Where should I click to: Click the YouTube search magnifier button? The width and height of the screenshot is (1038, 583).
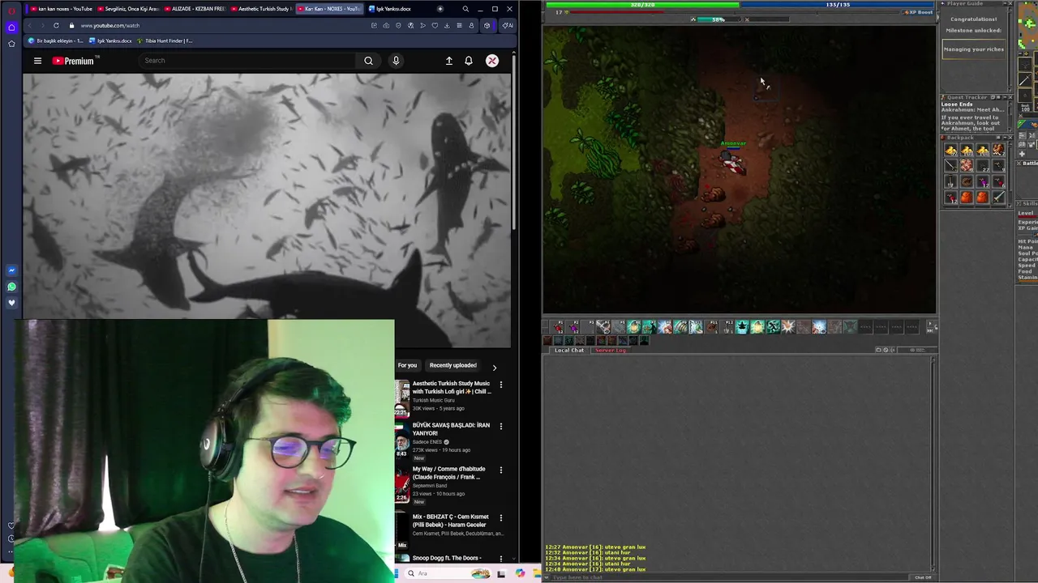368,61
